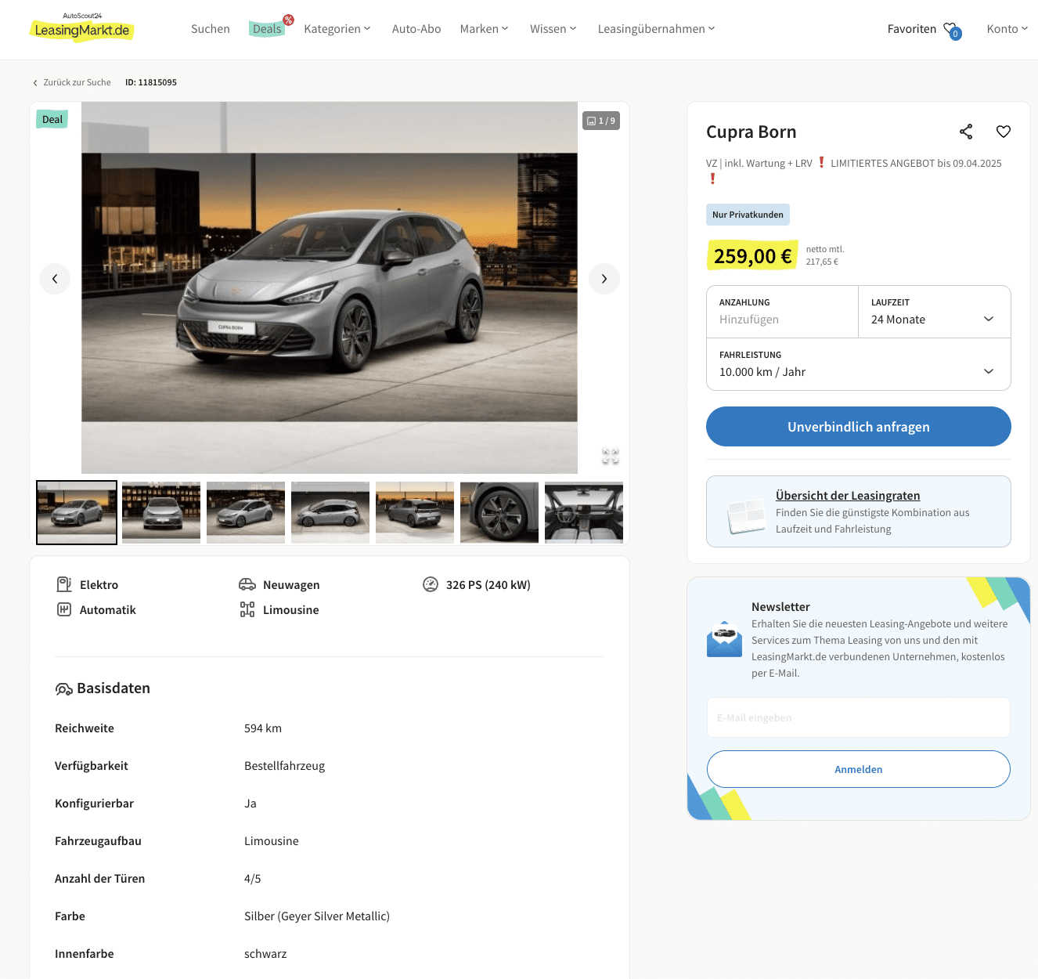
Task: Open favorites heart icon in header
Action: [x=952, y=30]
